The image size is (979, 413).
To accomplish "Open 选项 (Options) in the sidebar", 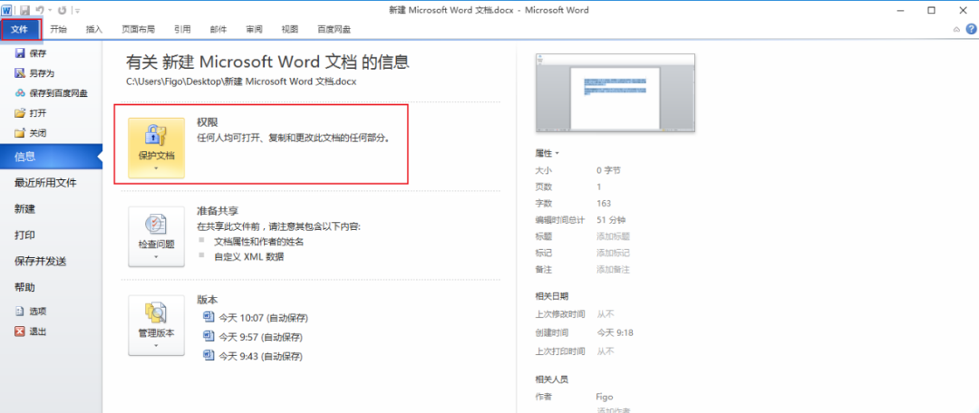I will [19, 311].
